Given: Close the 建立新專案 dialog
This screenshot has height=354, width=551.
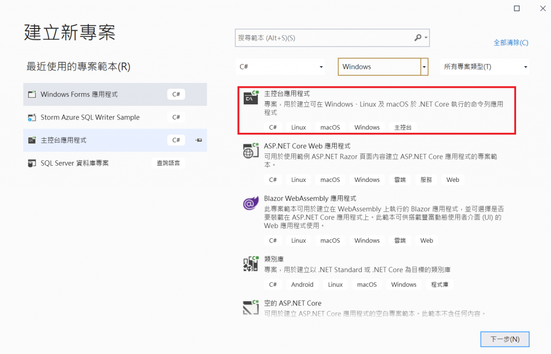Looking at the screenshot, I should 543,8.
